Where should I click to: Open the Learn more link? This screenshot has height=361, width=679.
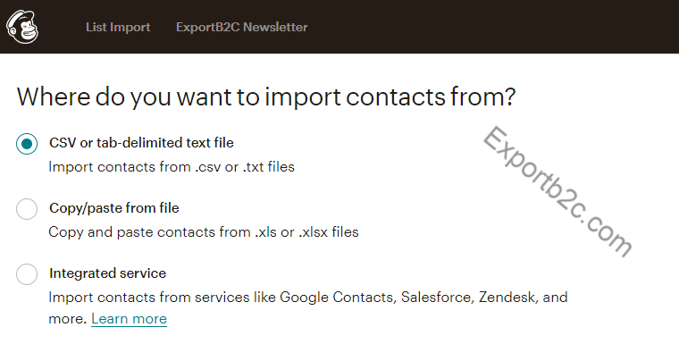(129, 319)
